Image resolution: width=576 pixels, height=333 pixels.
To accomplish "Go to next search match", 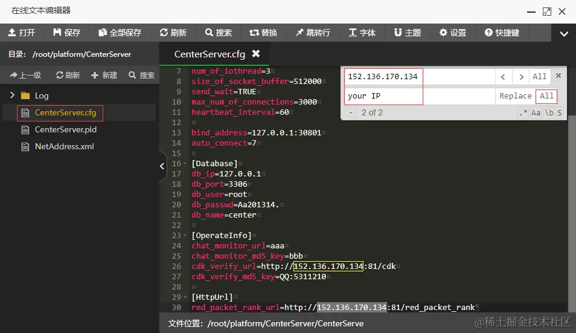I will click(521, 77).
